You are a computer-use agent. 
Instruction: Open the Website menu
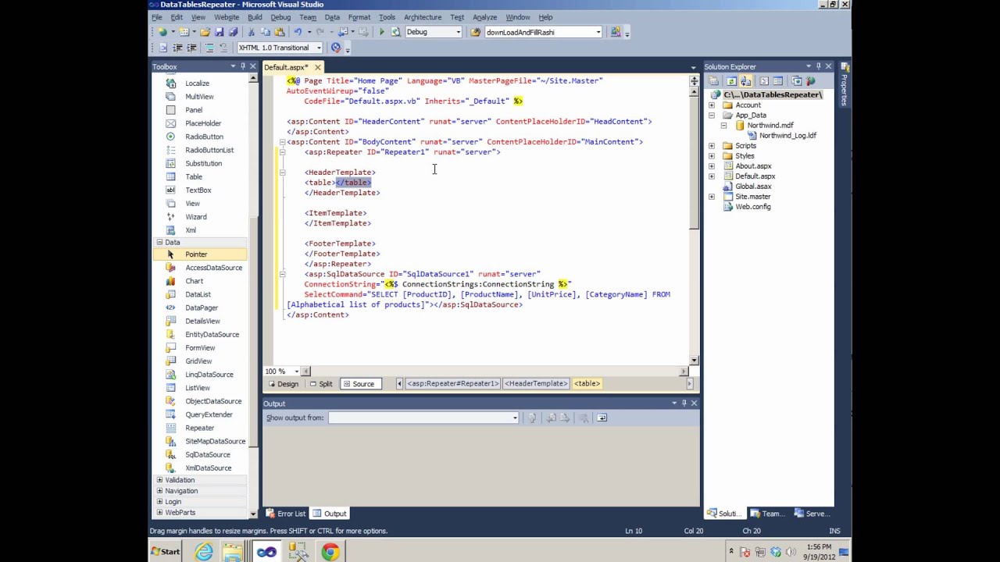227,17
